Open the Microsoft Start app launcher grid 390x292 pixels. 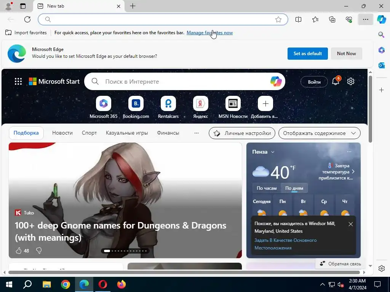tap(18, 81)
